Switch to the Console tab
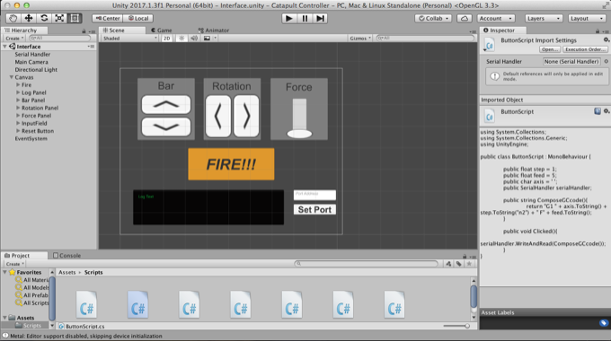 click(67, 256)
